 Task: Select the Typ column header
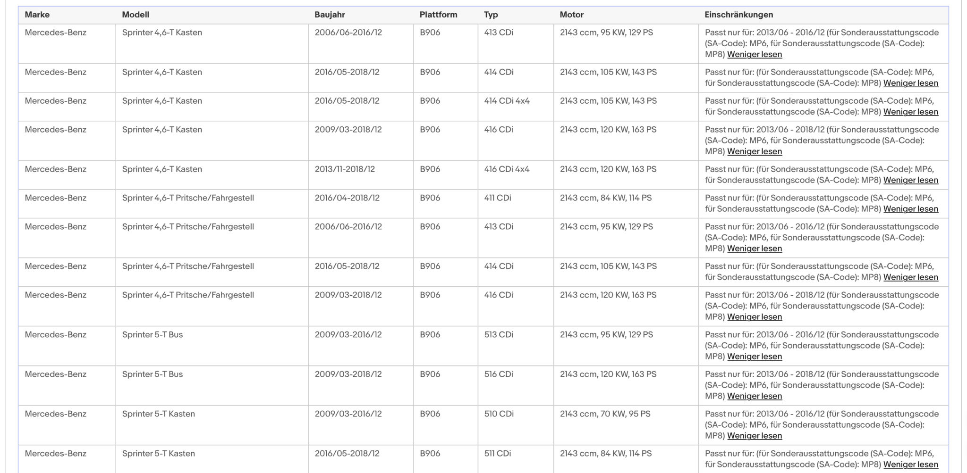tap(491, 15)
